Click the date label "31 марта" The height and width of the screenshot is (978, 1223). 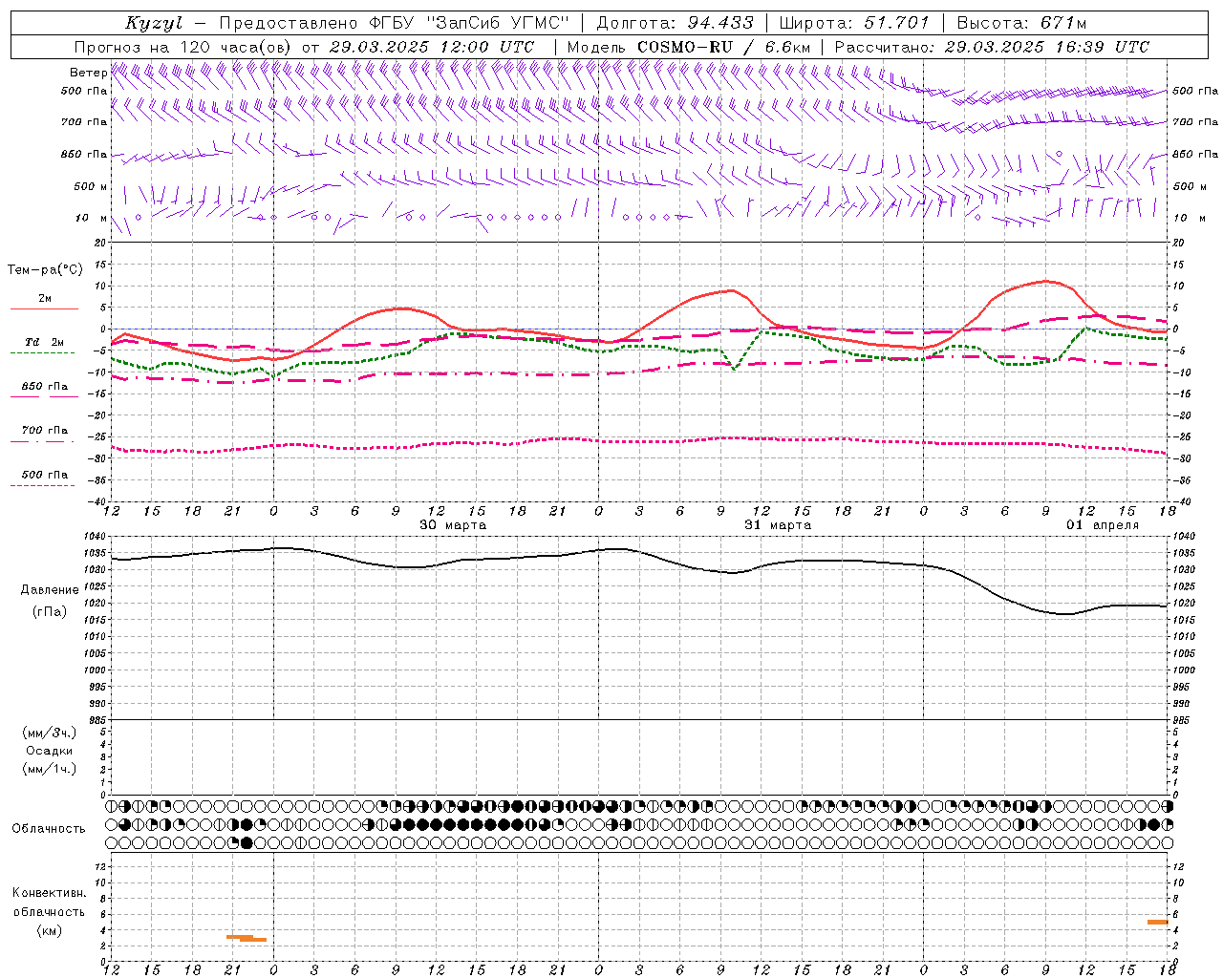click(778, 525)
